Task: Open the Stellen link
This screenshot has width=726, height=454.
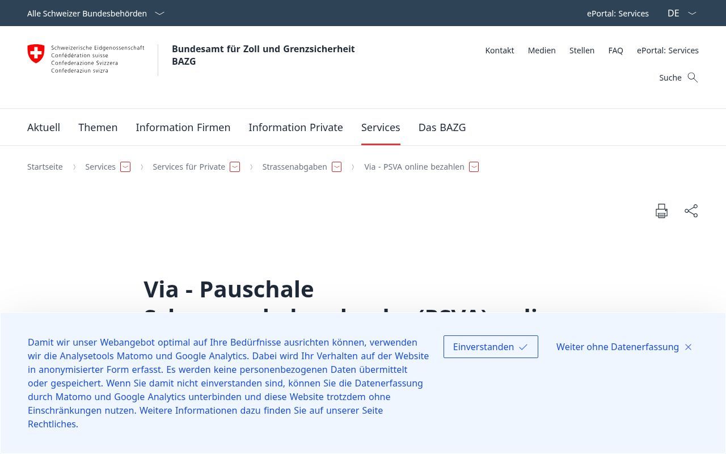Action: click(582, 51)
